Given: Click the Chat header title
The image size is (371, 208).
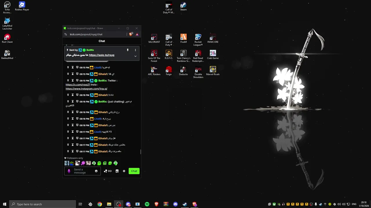Looking at the screenshot, I should (x=102, y=41).
